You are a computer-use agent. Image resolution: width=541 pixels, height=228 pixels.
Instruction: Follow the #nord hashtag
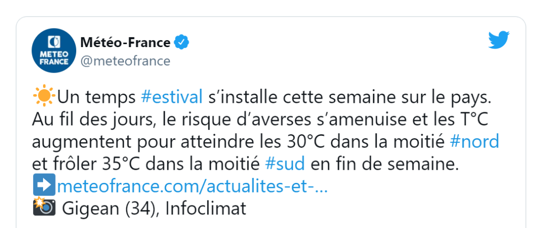[x=475, y=141]
